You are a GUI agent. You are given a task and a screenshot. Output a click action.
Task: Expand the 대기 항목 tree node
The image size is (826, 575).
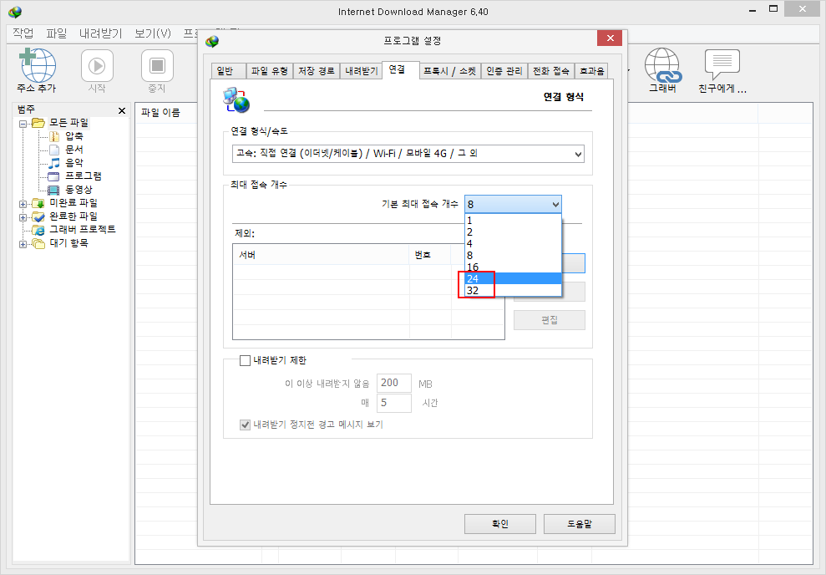pyautogui.click(x=23, y=244)
